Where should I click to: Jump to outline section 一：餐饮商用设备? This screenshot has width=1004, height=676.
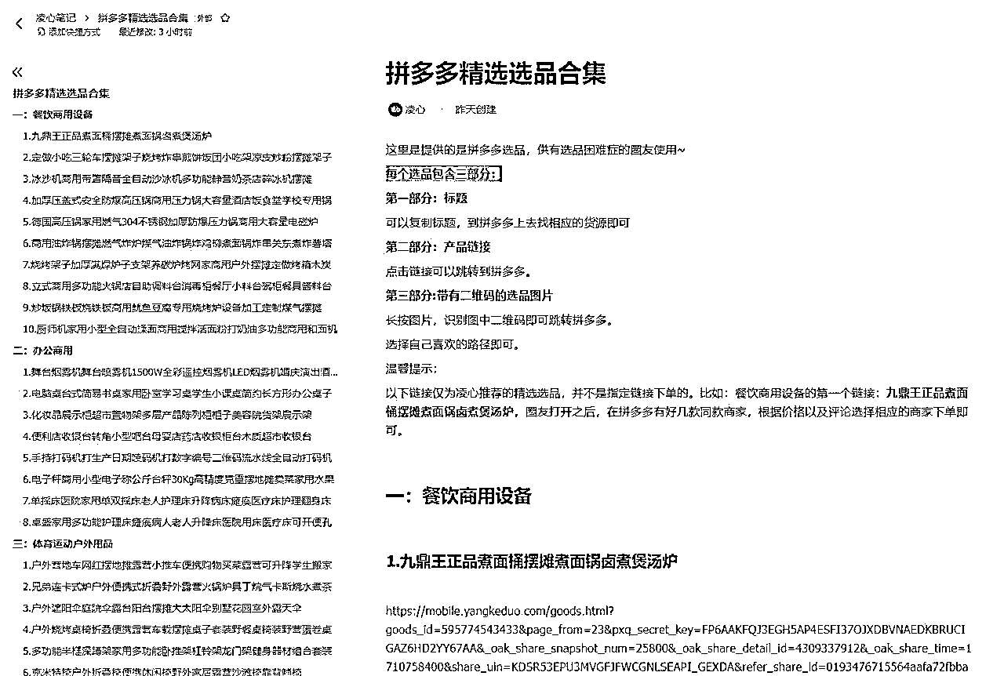coord(53,114)
